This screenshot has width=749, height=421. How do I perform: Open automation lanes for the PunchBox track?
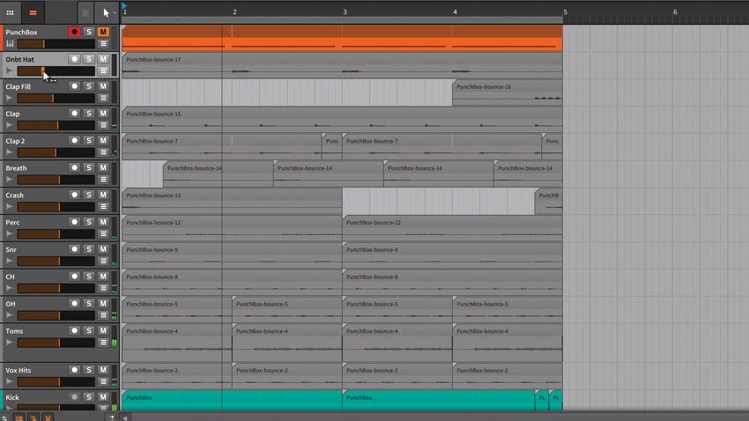pyautogui.click(x=103, y=44)
